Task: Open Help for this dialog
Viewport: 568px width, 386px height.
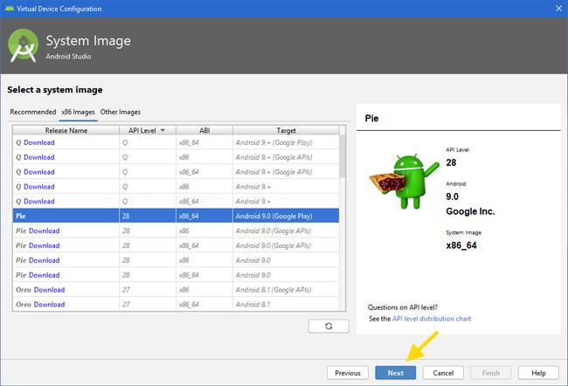Action: coord(538,373)
